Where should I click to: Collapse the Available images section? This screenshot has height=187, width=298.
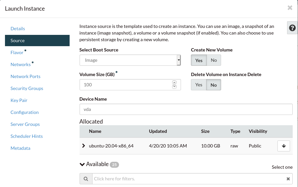tap(82, 164)
